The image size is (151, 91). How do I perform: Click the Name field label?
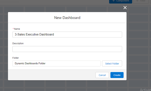click(17, 29)
